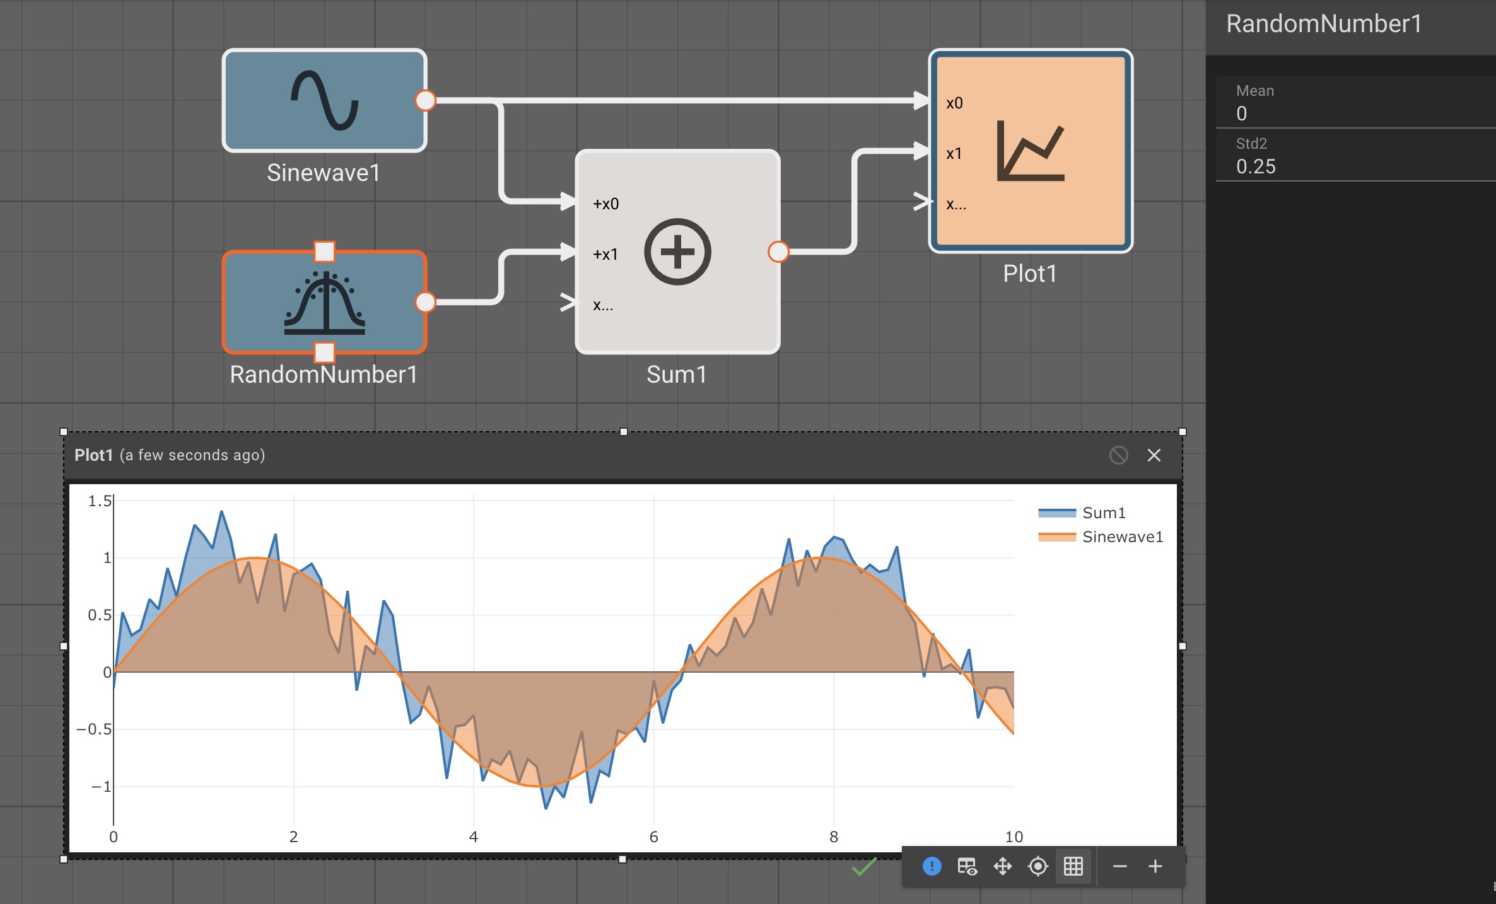The height and width of the screenshot is (904, 1496).
Task: Zoom out with the minus button
Action: pos(1120,866)
